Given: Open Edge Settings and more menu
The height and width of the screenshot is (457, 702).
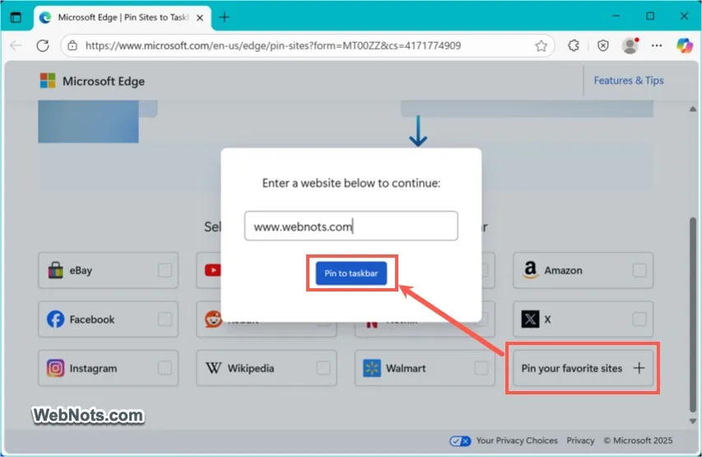Looking at the screenshot, I should point(658,46).
